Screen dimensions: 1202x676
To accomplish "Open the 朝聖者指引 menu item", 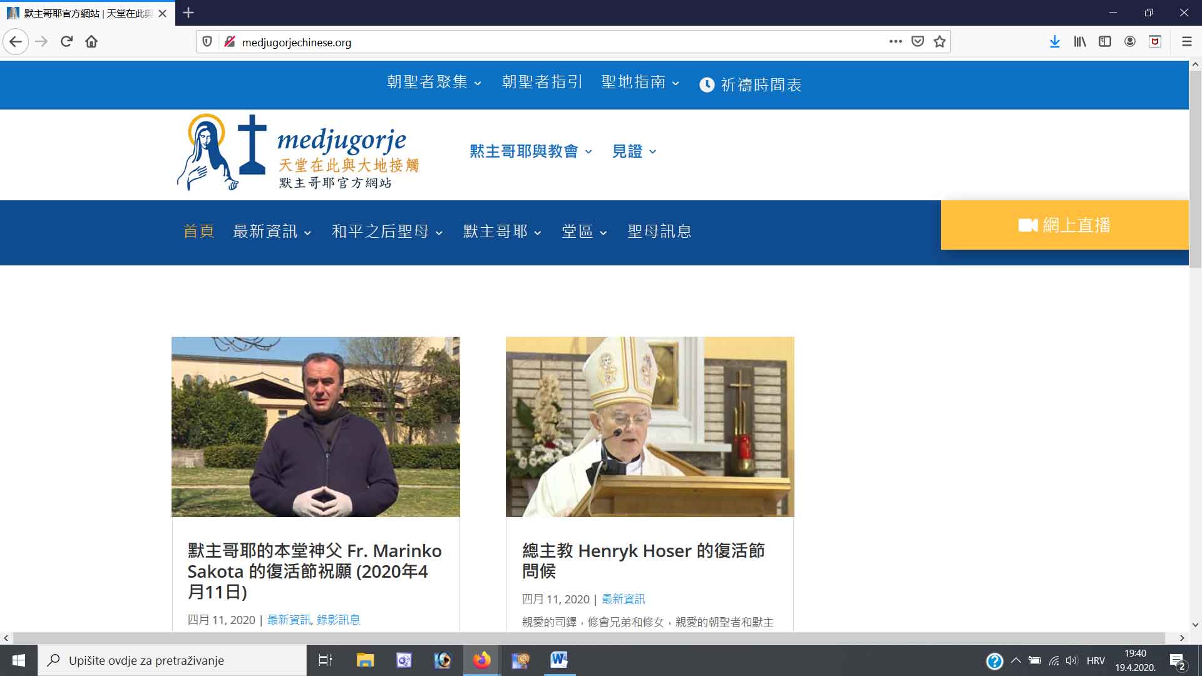I will click(x=542, y=82).
